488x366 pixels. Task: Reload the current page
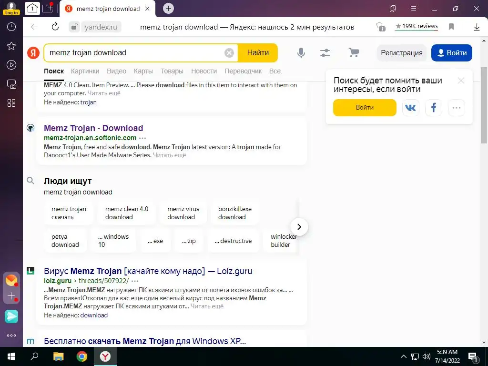[55, 27]
